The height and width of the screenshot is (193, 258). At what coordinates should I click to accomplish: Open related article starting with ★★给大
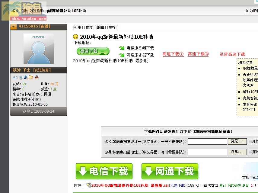250,80
